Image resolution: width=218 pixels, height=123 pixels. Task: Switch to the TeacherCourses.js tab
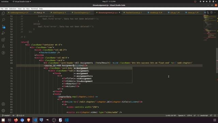[x=134, y=13]
